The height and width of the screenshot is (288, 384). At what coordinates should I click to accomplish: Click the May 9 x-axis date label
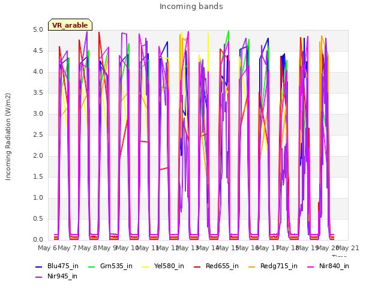pyautogui.click(x=107, y=248)
